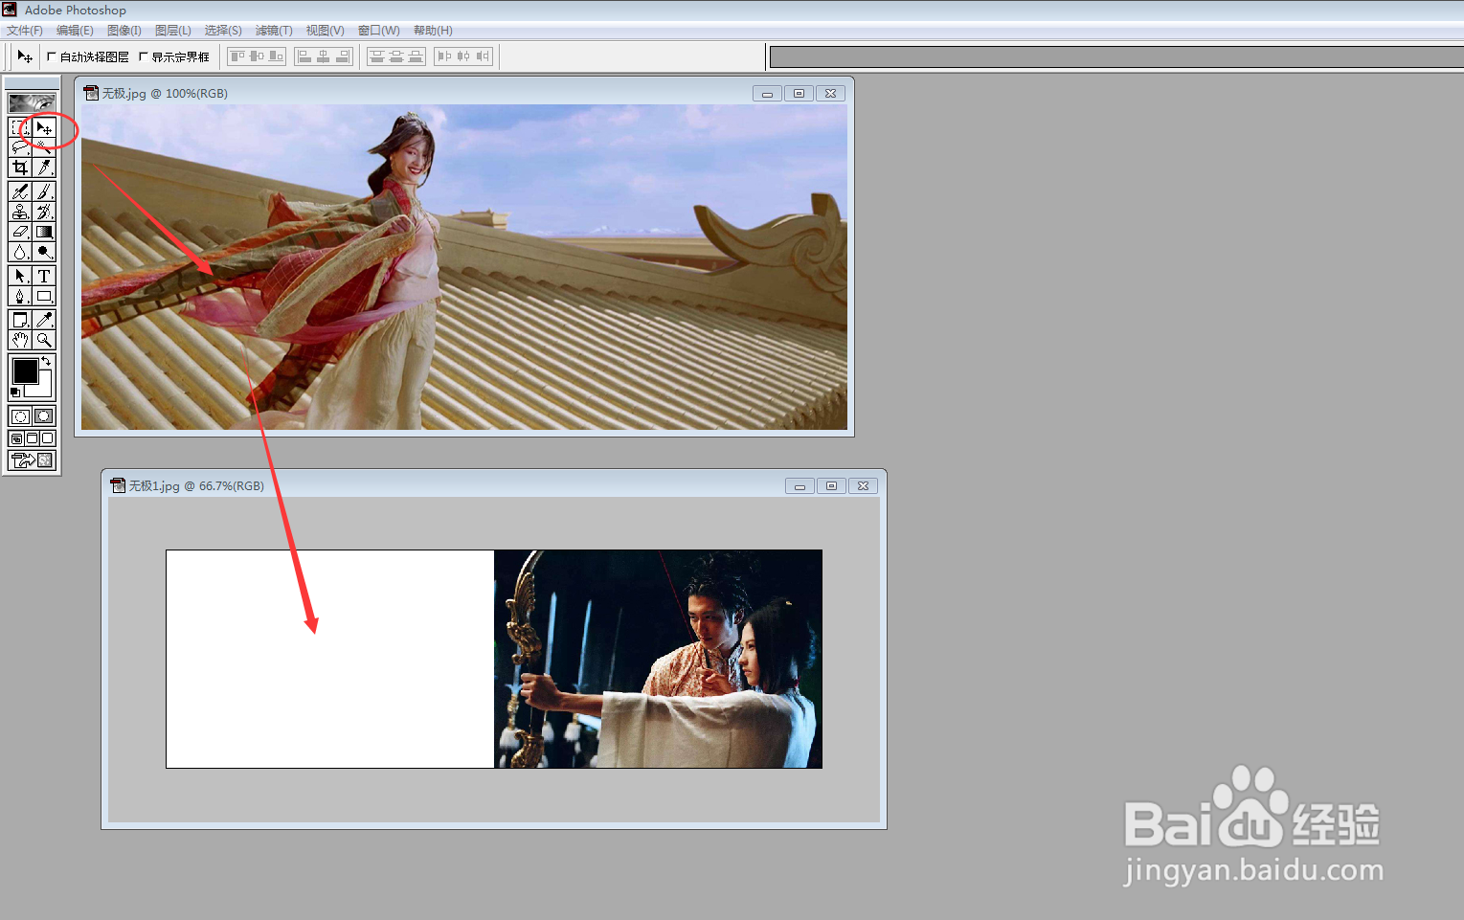
Task: Select the Lasso tool
Action: click(20, 147)
